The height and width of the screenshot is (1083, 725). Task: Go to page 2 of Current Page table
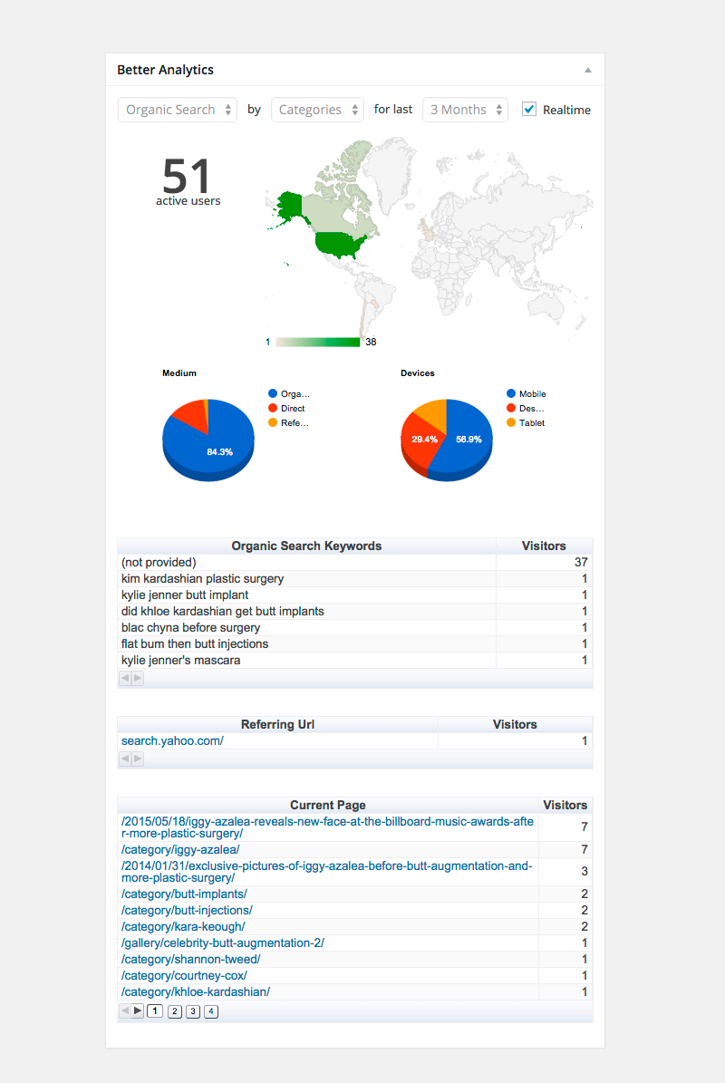click(x=175, y=1011)
